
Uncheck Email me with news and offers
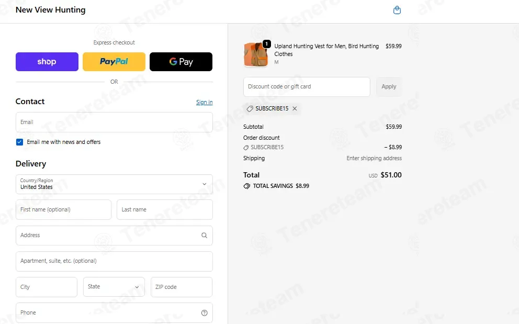19,142
